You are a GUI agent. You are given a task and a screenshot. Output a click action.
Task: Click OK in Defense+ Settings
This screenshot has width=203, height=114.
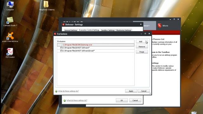[122, 100]
